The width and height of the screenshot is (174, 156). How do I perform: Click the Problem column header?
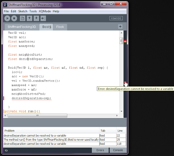click(x=51, y=131)
